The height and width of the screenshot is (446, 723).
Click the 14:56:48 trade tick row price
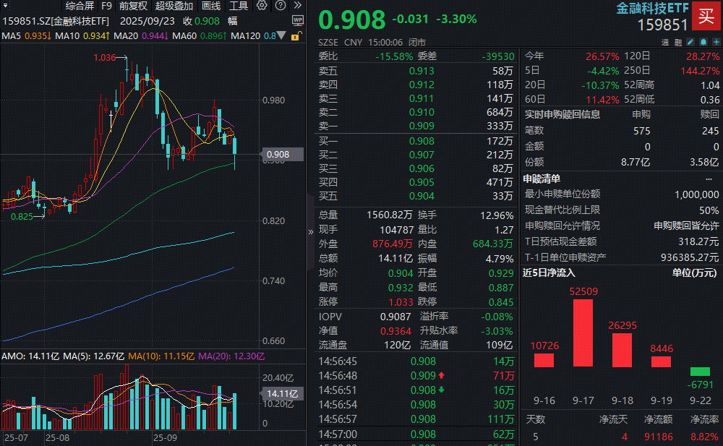click(423, 376)
